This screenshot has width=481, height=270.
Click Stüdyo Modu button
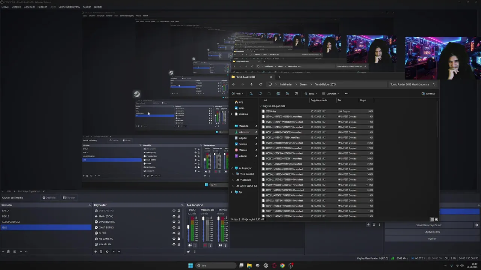[x=432, y=232]
